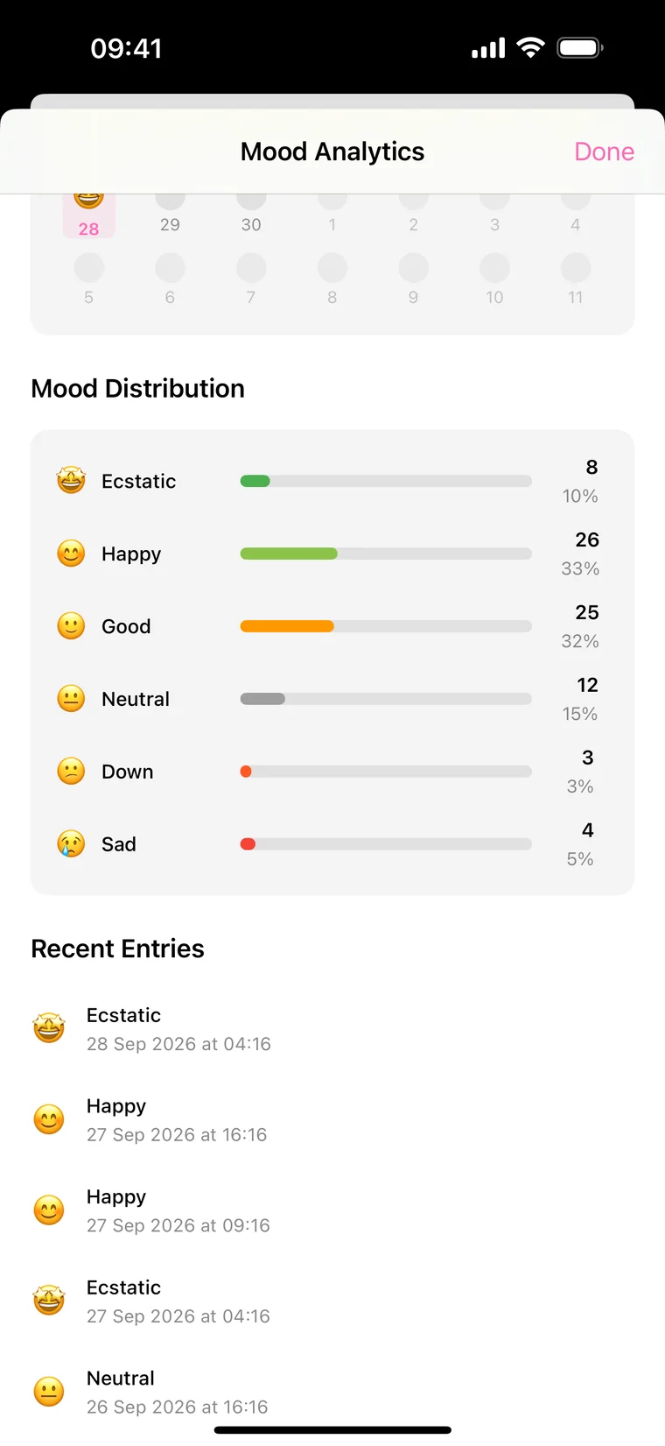Open Happy entry from 27 Sep at 16:16
The height and width of the screenshot is (1446, 665).
[x=332, y=1119]
